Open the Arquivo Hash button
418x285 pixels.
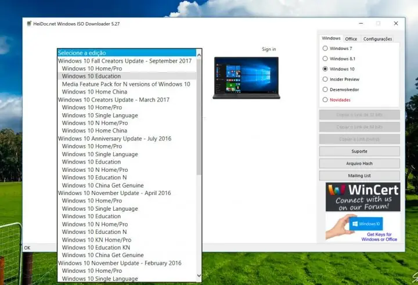pos(359,164)
